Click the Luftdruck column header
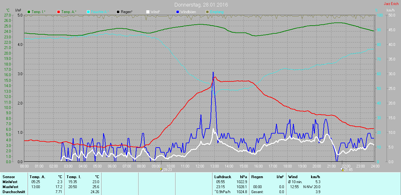Image resolution: width=401 pixels, height=195 pixels. [x=222, y=177]
